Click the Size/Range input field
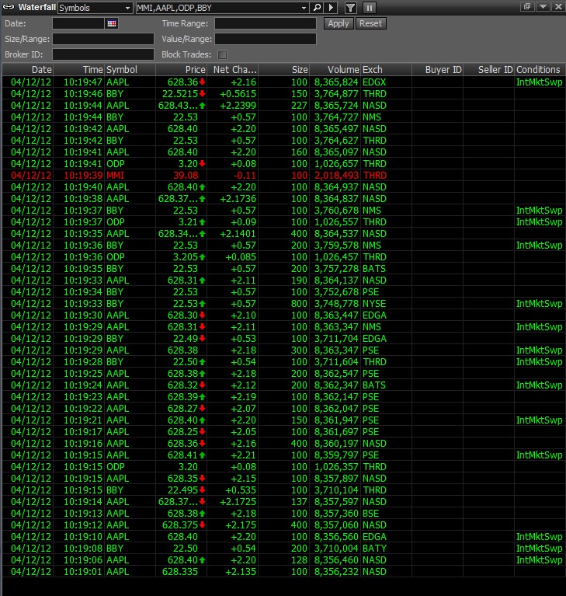The width and height of the screenshot is (566, 596). click(103, 39)
